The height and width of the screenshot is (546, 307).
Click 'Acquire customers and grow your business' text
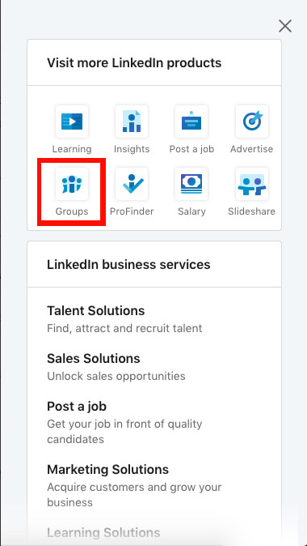pyautogui.click(x=134, y=494)
